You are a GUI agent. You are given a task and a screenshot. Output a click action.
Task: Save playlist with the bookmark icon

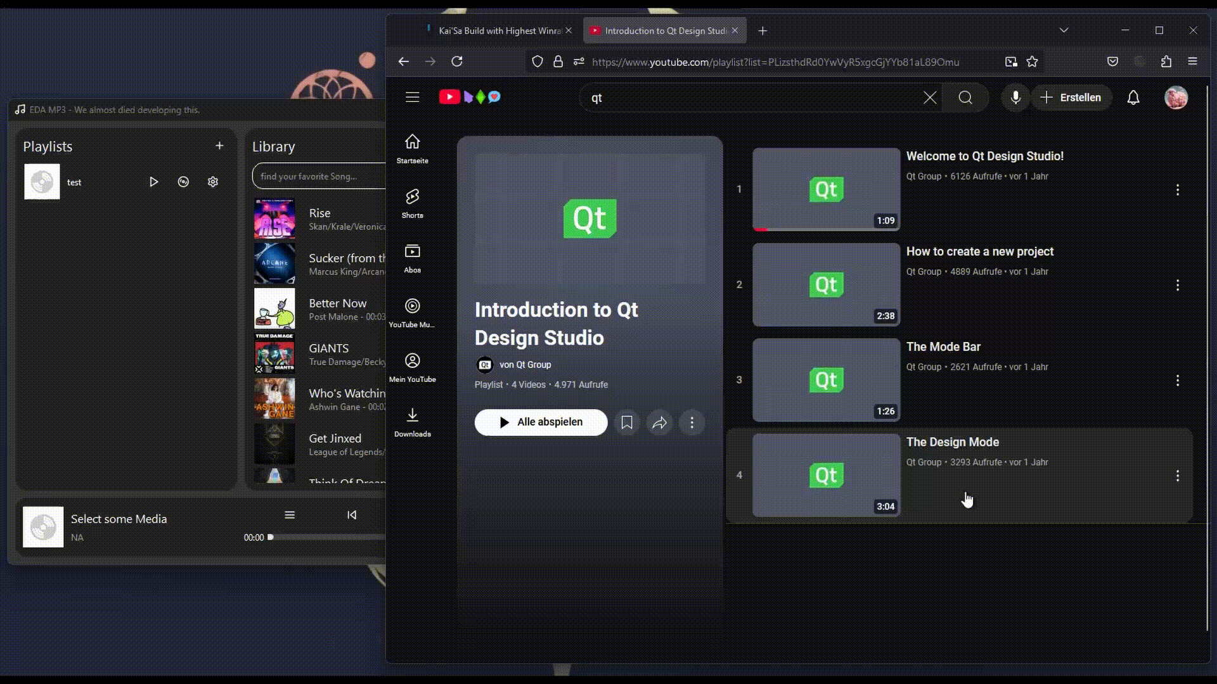pyautogui.click(x=627, y=422)
